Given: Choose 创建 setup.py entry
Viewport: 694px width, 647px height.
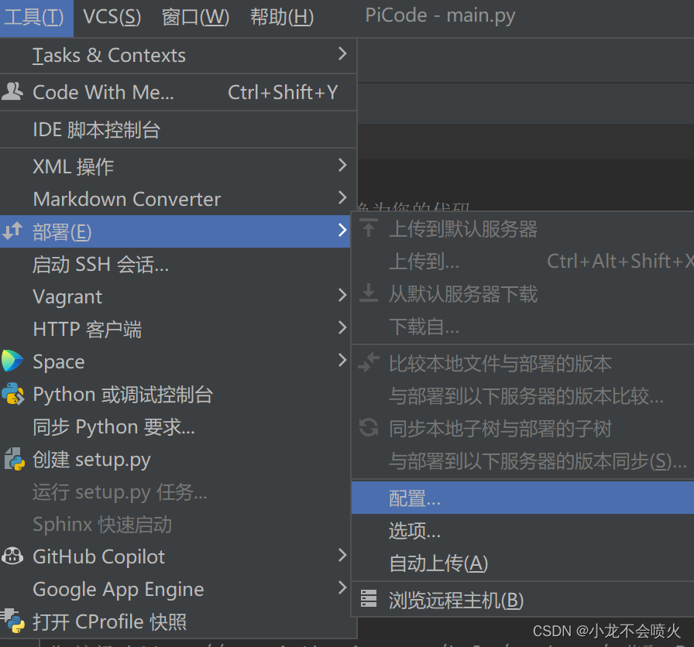Looking at the screenshot, I should click(x=175, y=459).
